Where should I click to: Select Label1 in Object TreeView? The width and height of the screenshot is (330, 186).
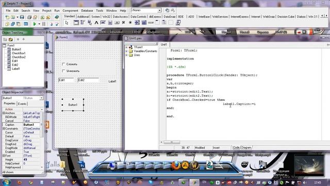point(16,69)
